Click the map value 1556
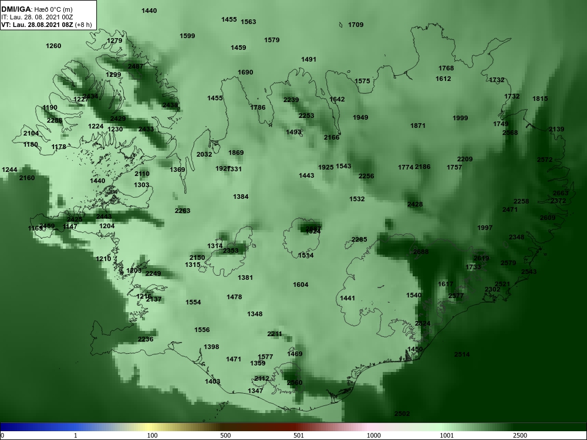Screen dimensions: 587x440 click(202, 330)
